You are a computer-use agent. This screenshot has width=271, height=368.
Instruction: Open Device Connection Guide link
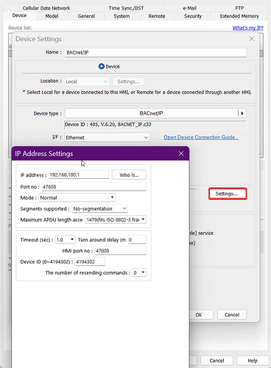coord(201,137)
